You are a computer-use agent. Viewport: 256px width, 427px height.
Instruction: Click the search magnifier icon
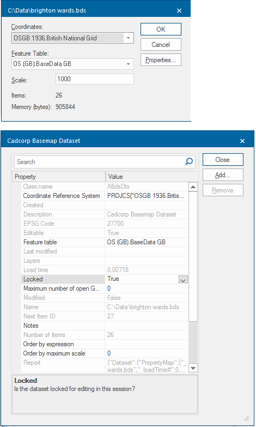click(x=189, y=161)
